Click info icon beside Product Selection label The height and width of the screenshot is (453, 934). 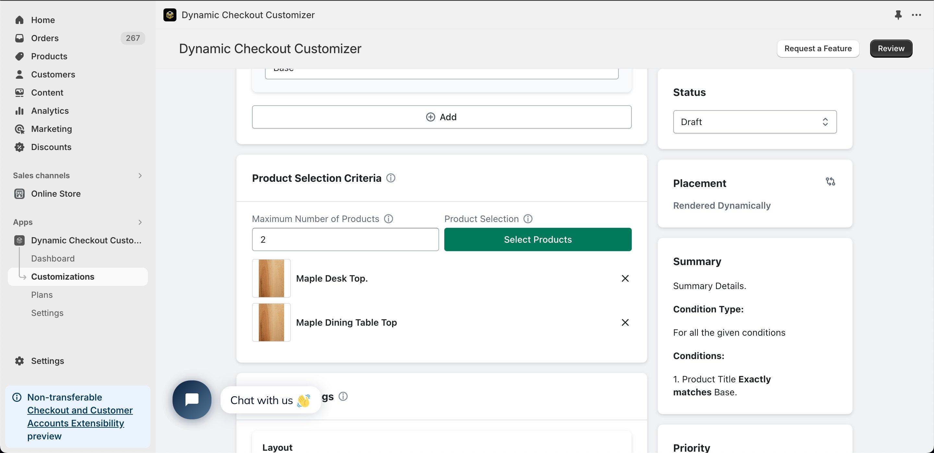[528, 218]
